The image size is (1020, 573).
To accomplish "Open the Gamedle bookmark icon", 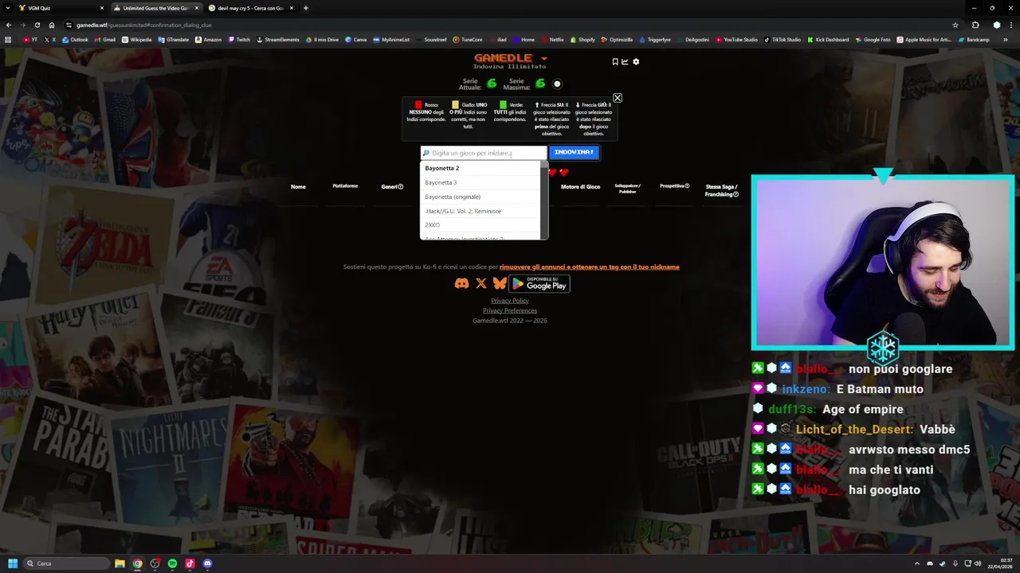I will tap(615, 61).
